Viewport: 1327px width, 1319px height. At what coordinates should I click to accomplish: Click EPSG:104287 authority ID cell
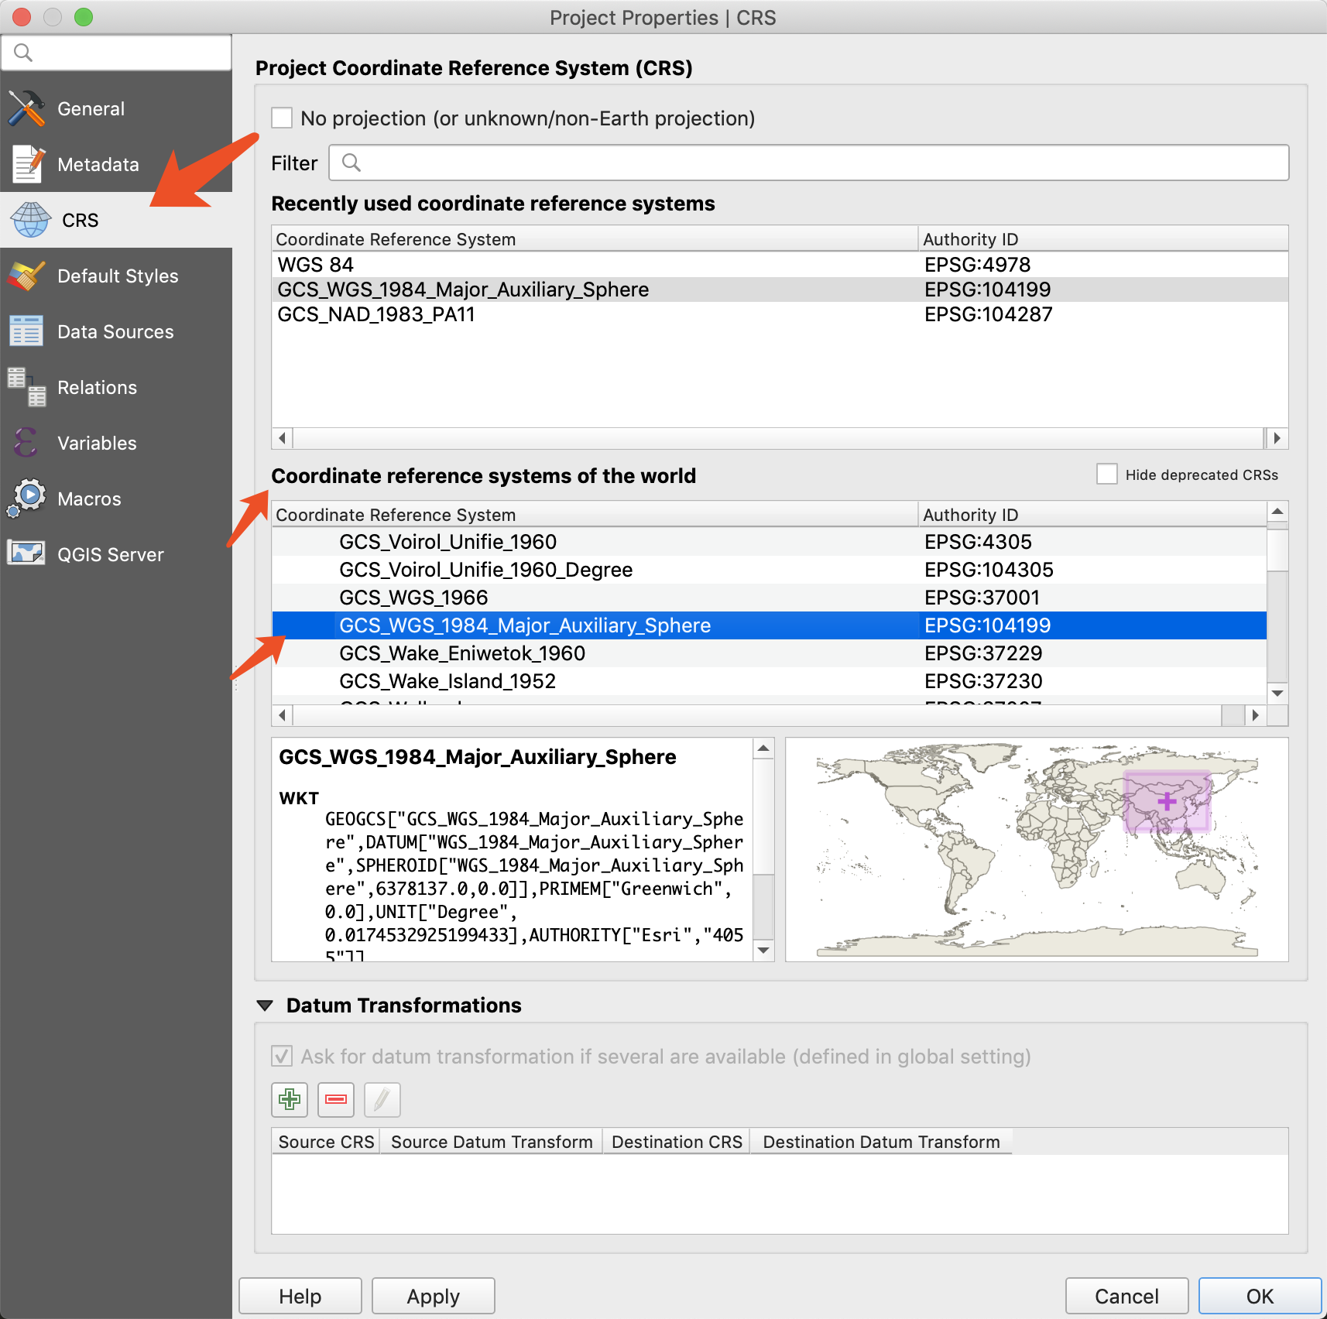point(989,314)
